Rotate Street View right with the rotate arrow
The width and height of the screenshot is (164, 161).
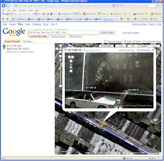(x=72, y=57)
